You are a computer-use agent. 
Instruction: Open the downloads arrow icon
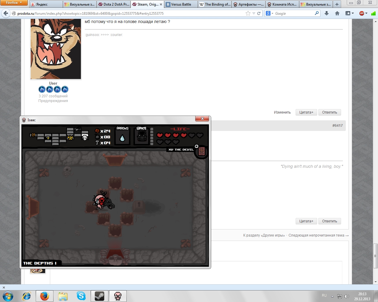click(x=327, y=13)
